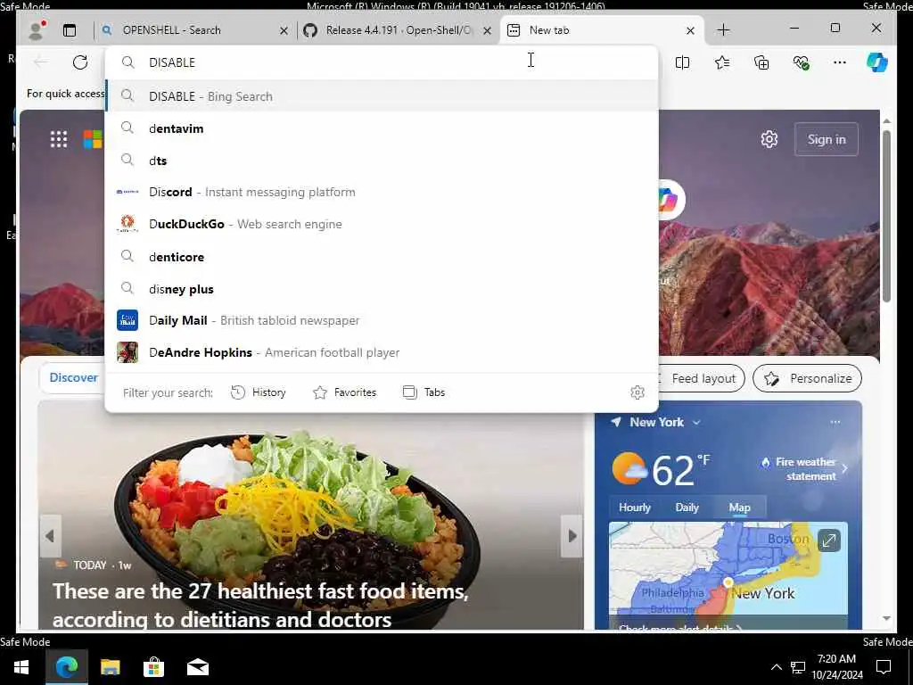This screenshot has height=685, width=913.
Task: Open the 27 healthiest fast food headline
Action: point(261,606)
